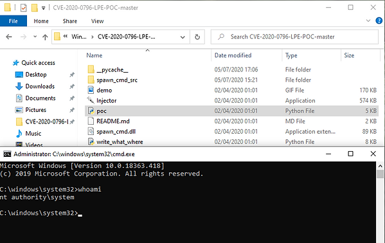Click the Downloads arrow icon in sidebar
385x243 pixels.
pos(19,86)
